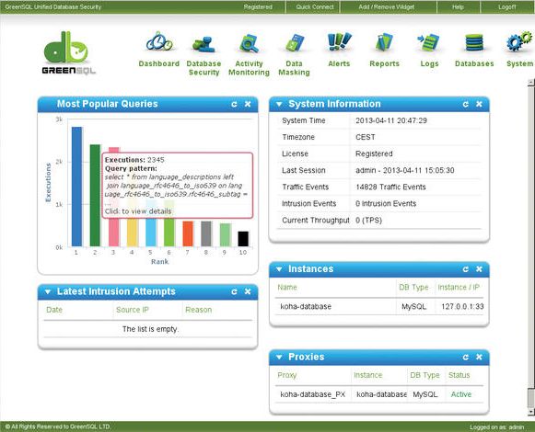Image resolution: width=535 pixels, height=432 pixels.
Task: Click the rank 8 gray bar
Action: pyautogui.click(x=206, y=233)
